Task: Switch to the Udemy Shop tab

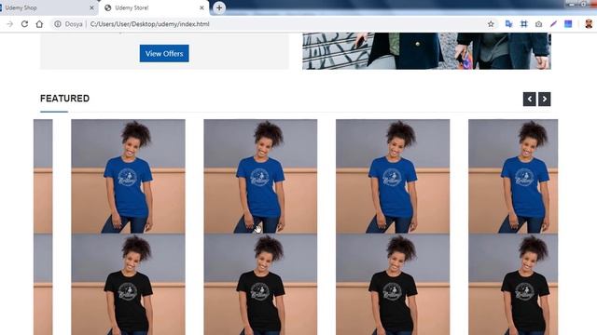Action: (x=48, y=7)
